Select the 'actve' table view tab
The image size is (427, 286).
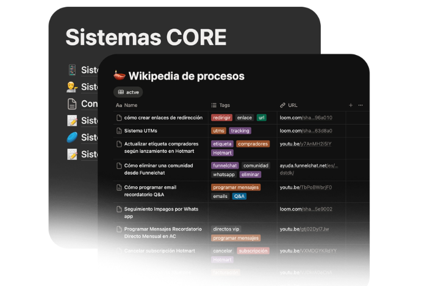click(x=129, y=92)
